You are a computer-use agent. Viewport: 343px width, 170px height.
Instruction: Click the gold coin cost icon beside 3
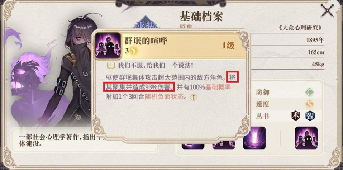click(133, 51)
